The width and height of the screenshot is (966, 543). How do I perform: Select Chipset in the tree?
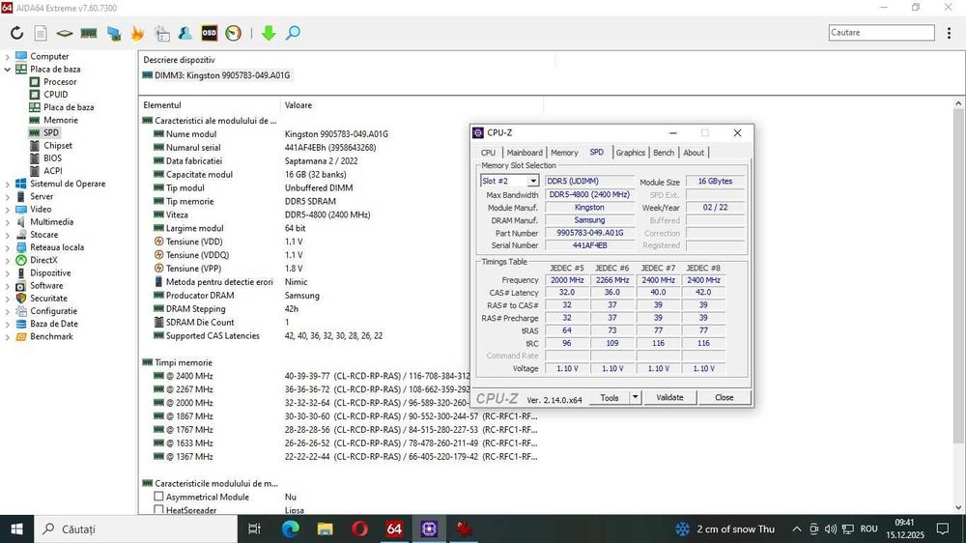click(x=57, y=146)
